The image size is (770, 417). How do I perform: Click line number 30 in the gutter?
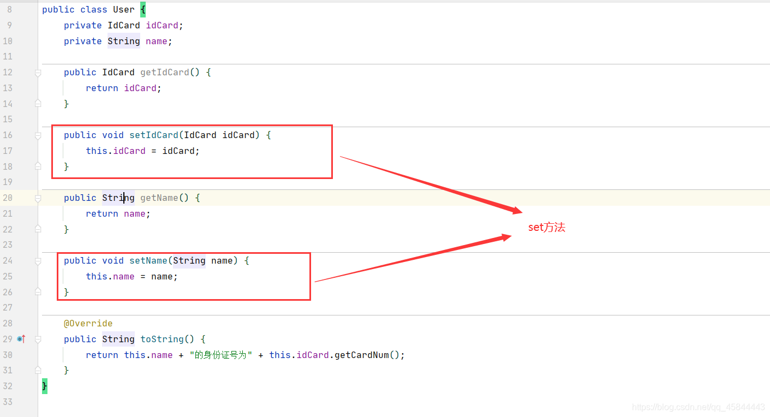[x=7, y=355]
